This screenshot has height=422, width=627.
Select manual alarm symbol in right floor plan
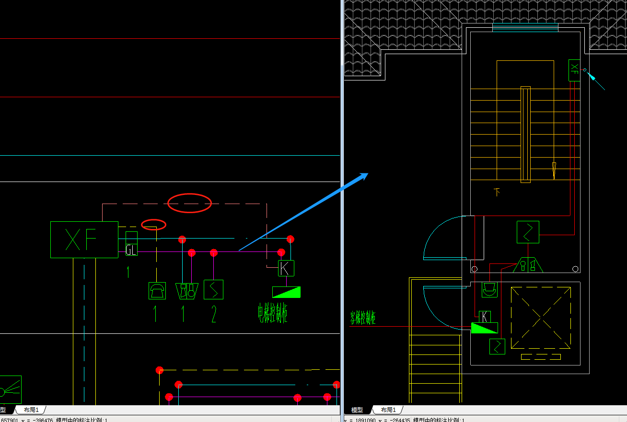[x=527, y=265]
